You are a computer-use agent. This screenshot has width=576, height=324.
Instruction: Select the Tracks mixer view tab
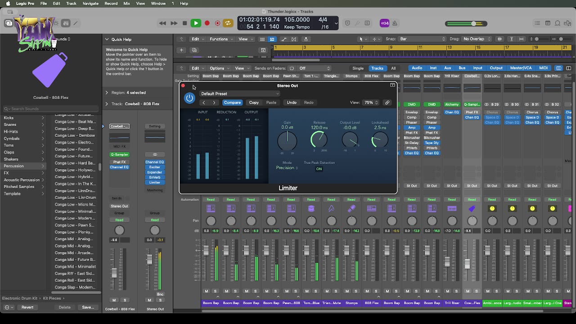click(377, 68)
